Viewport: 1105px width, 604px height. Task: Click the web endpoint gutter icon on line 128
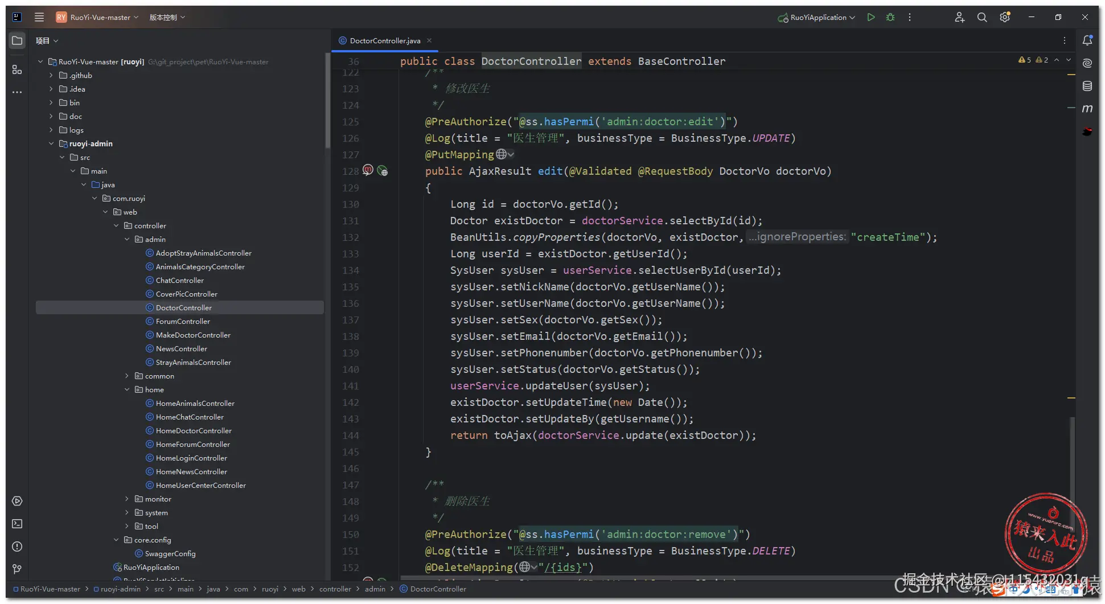383,171
